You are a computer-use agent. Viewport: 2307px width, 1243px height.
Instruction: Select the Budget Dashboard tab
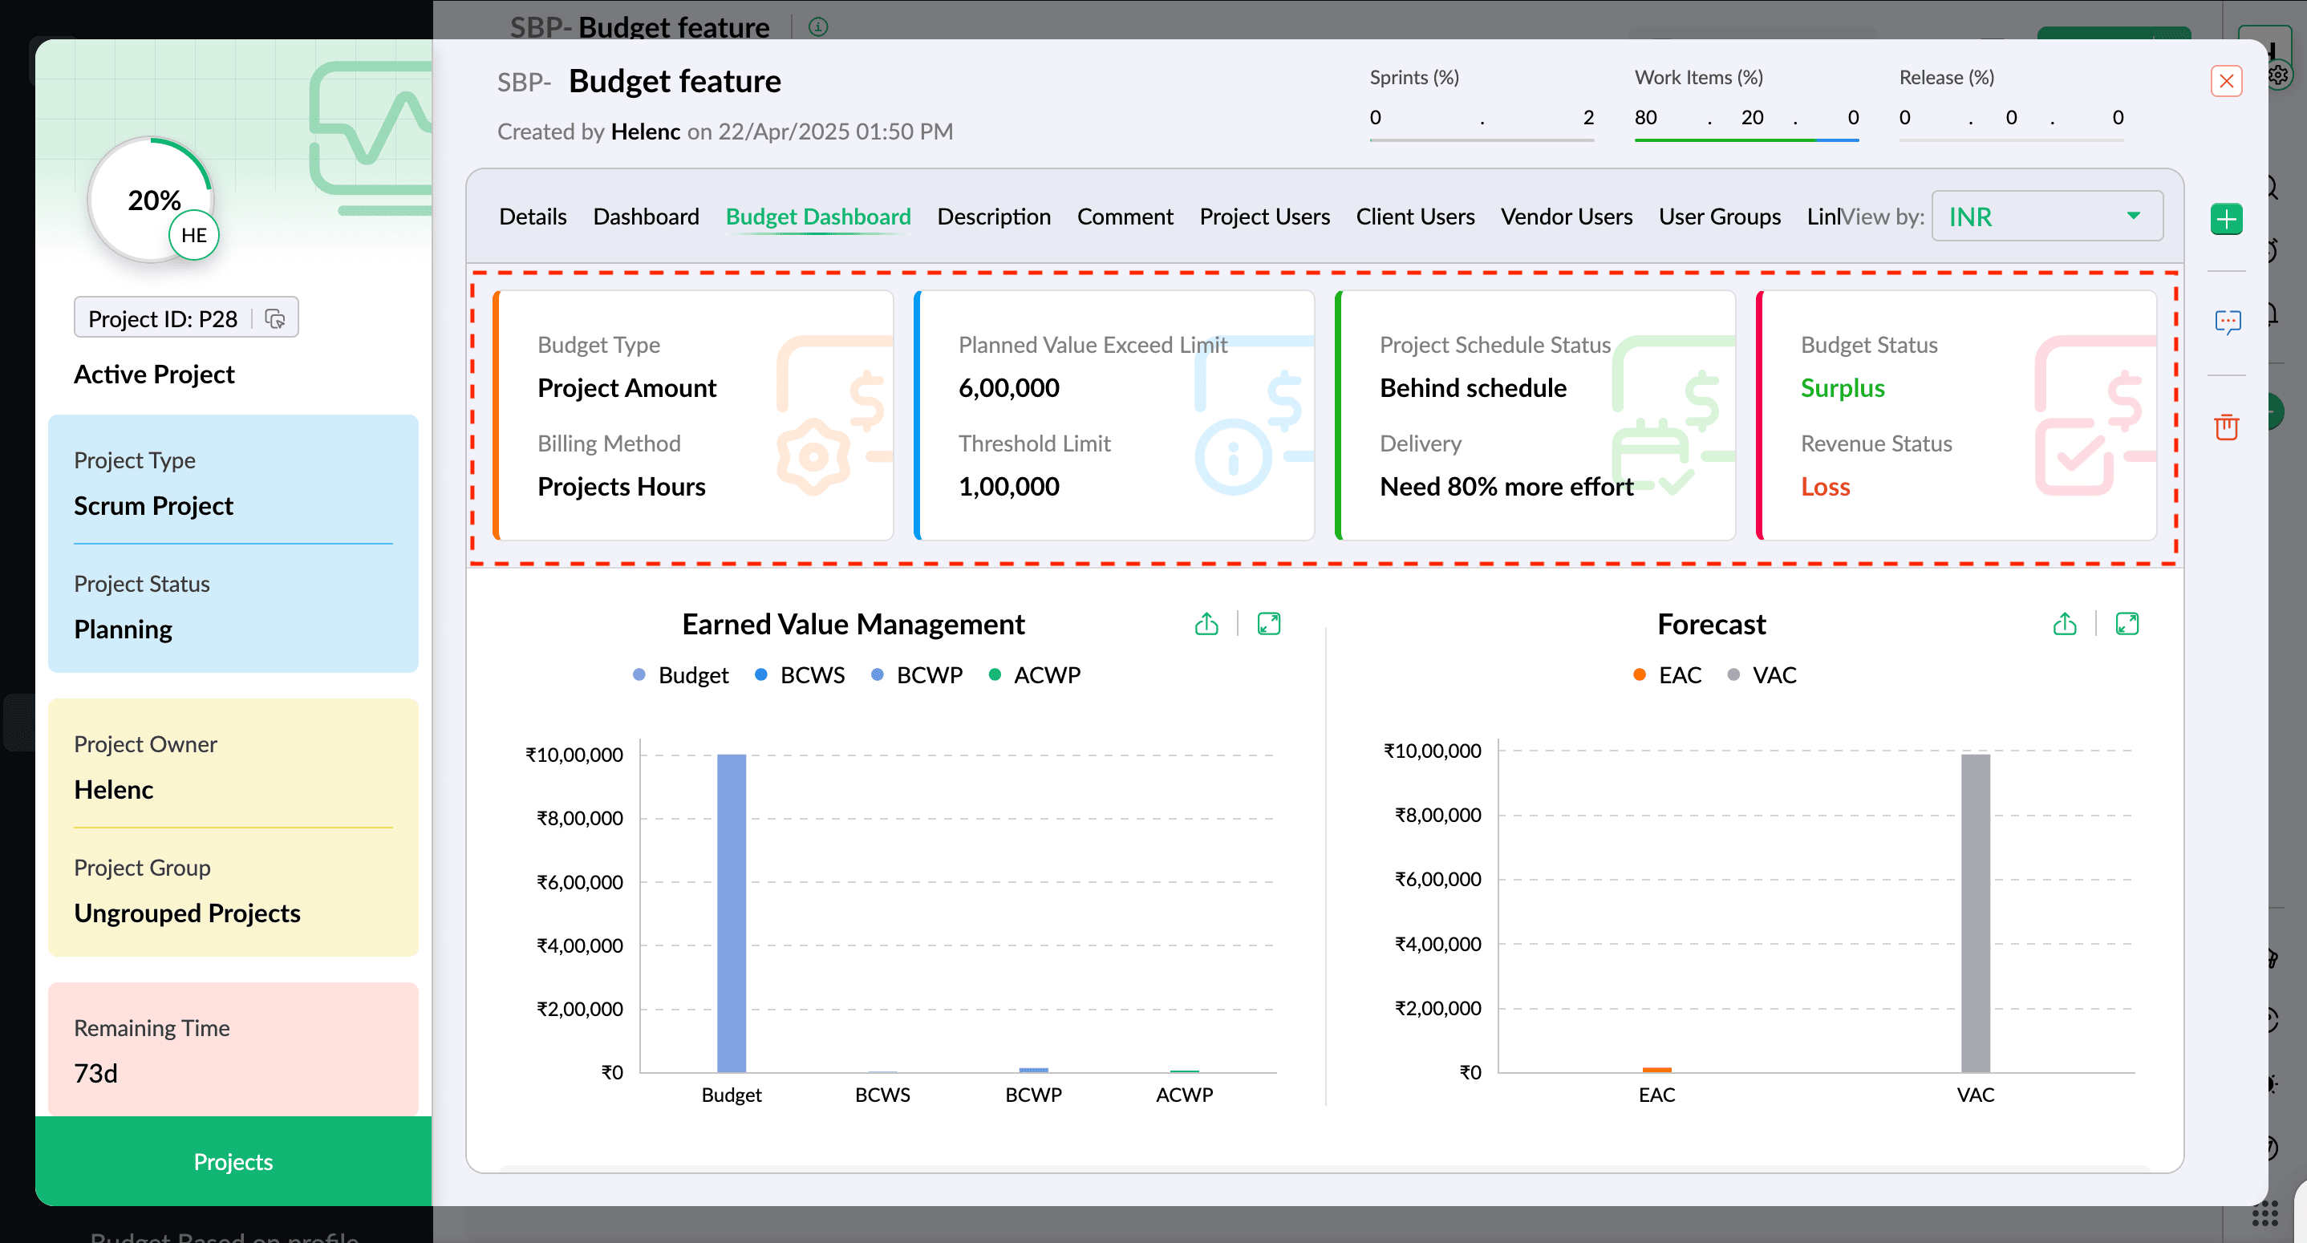click(817, 217)
